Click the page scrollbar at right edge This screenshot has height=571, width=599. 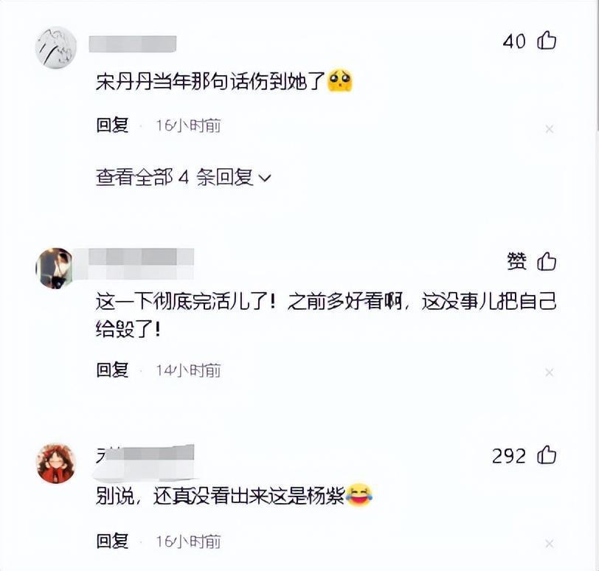coord(597,65)
